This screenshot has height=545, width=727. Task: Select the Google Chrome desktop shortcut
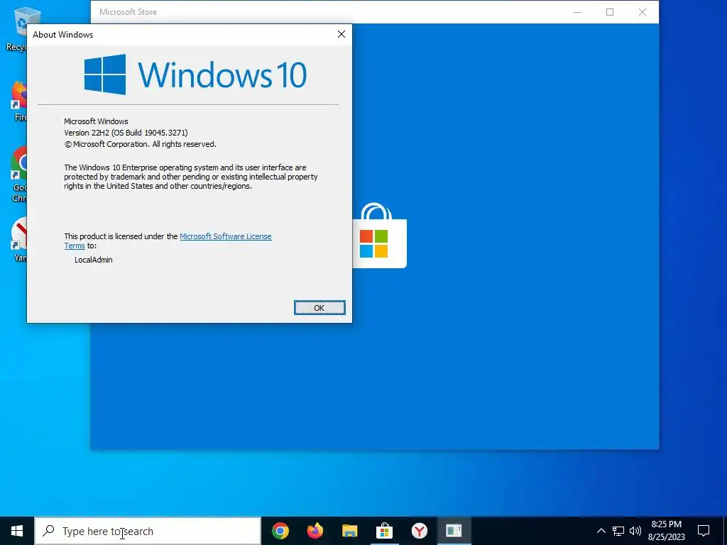click(x=18, y=175)
